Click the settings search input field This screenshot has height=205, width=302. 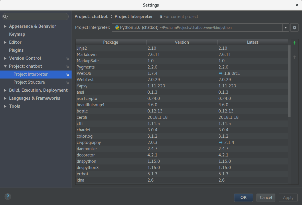(35, 17)
